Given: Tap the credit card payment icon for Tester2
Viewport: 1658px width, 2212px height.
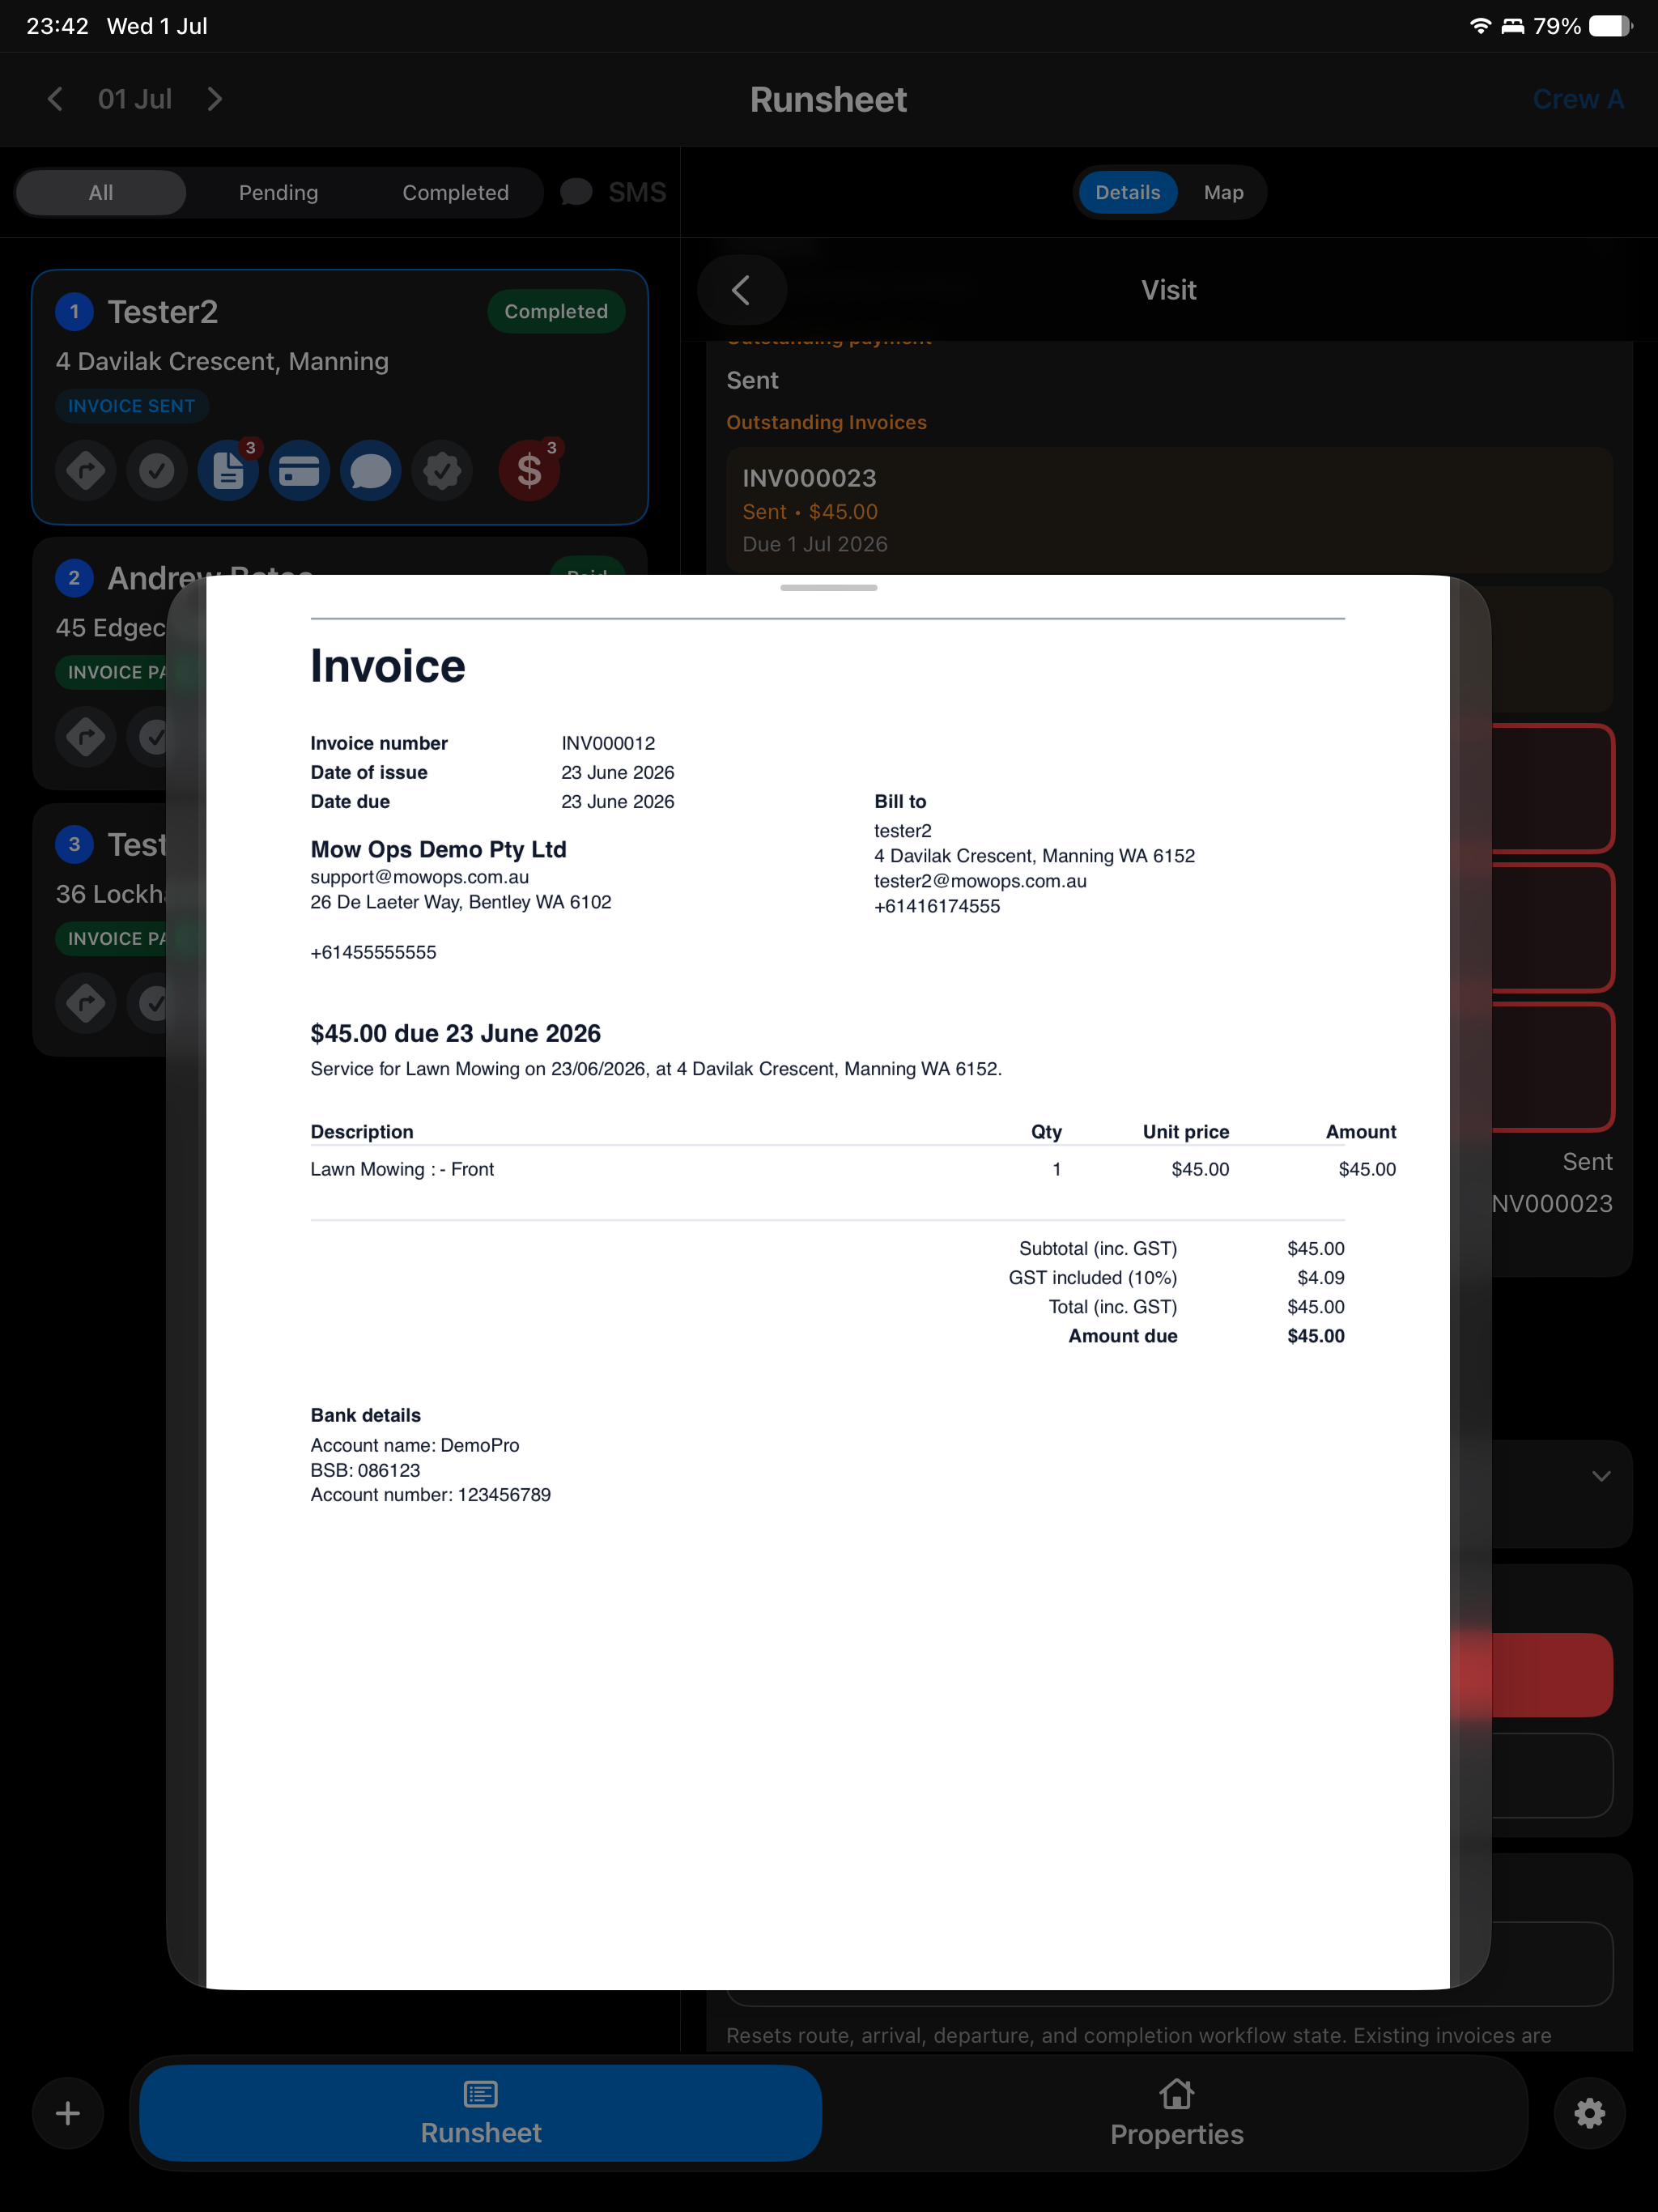Looking at the screenshot, I should (299, 470).
